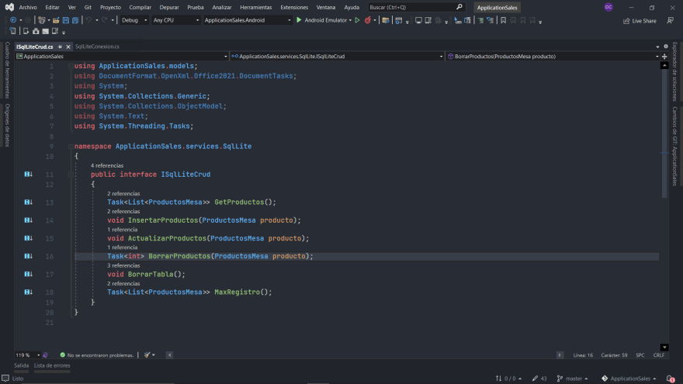Image resolution: width=683 pixels, height=384 pixels.
Task: Click the Find in Files folder icon
Action: pos(386,20)
